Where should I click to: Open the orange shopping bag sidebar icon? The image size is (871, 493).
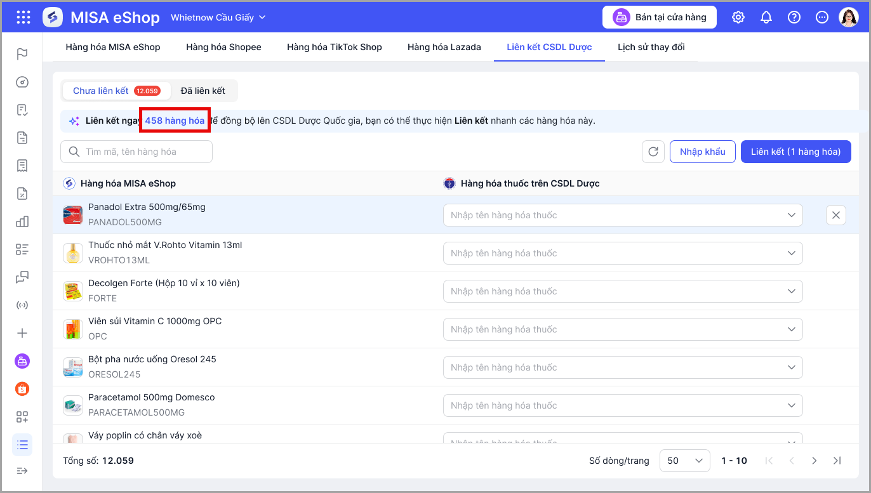22,389
